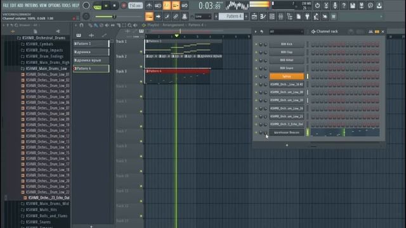Open the Warehouse Beacon channel button

coord(286,132)
